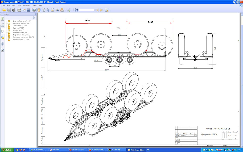Select the arrow pointer tool
Viewport: 243px width, 152px height.
point(48,10)
